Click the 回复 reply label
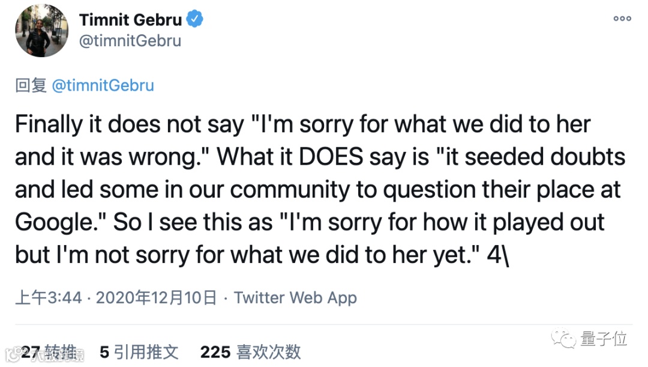Image resolution: width=648 pixels, height=367 pixels. click(31, 85)
